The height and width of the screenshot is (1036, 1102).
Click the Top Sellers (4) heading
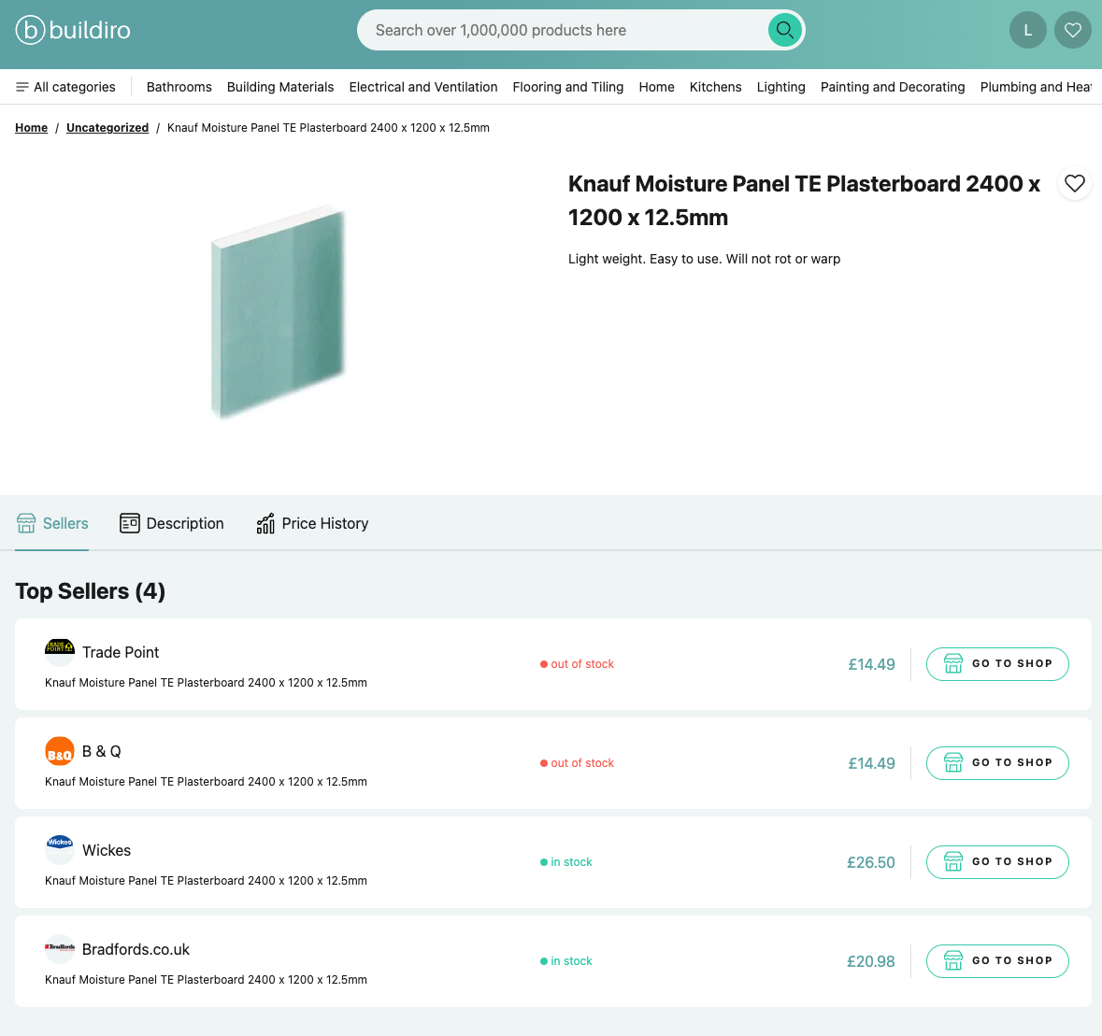tap(91, 591)
